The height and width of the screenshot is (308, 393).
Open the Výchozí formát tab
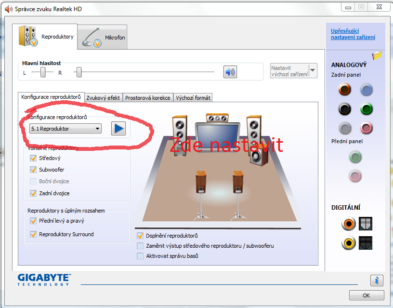193,98
